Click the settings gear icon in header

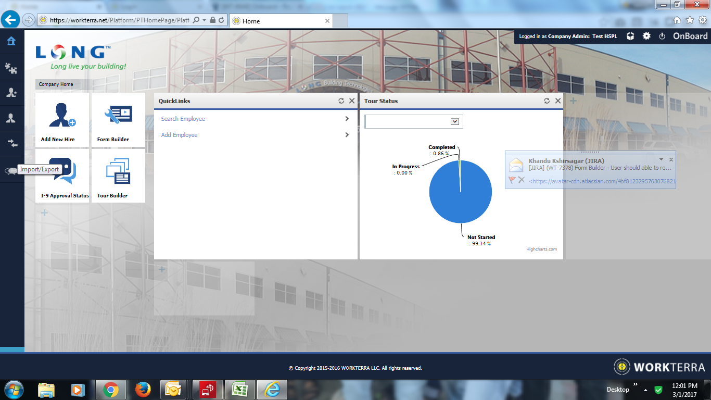[x=646, y=36]
